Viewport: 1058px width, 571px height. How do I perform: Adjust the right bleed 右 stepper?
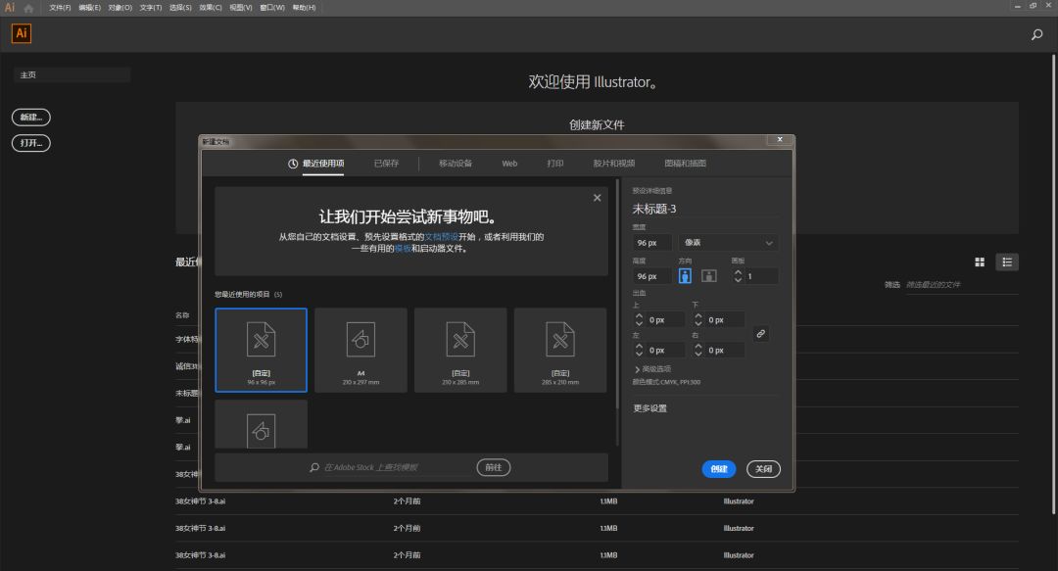pyautogui.click(x=698, y=350)
